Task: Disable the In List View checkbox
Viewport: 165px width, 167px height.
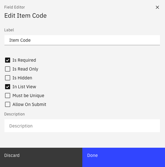Action: 8,87
